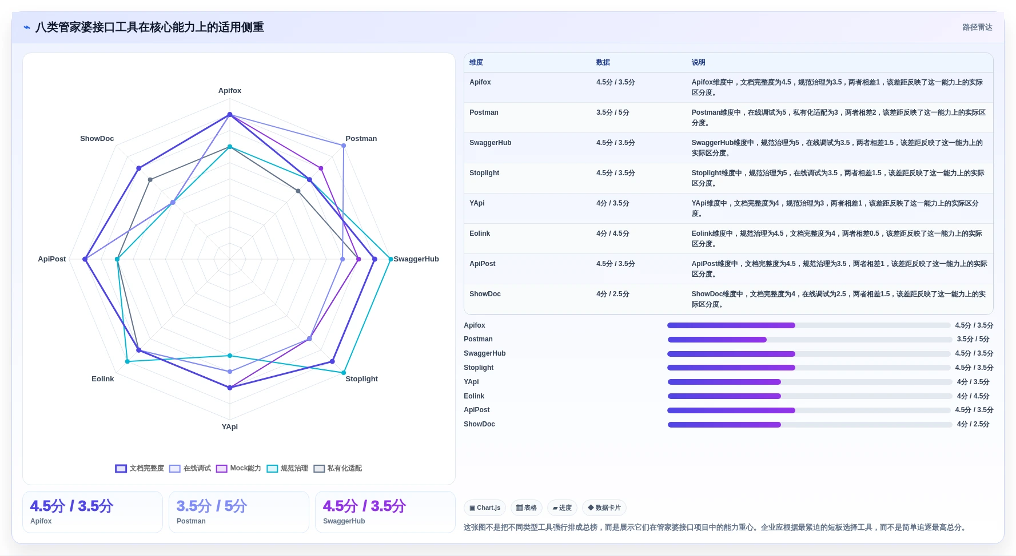Image resolution: width=1016 pixels, height=556 pixels.
Task: Click the Stoplight radar axis label
Action: coord(362,379)
